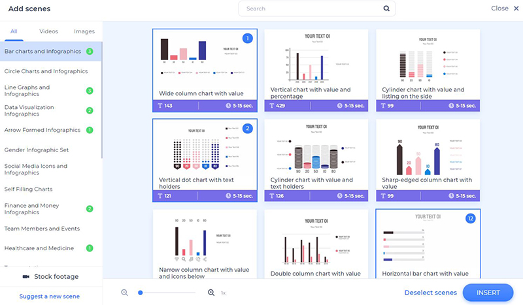Click the zoom out magnifier icon
This screenshot has width=523, height=305.
[x=124, y=293]
